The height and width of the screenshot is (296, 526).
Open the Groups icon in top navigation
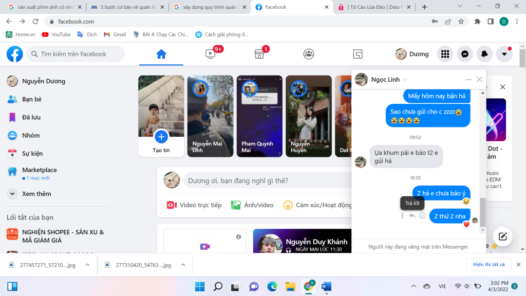click(x=308, y=54)
